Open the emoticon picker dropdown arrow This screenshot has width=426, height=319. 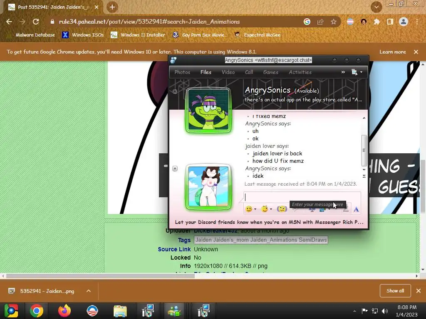point(255,209)
